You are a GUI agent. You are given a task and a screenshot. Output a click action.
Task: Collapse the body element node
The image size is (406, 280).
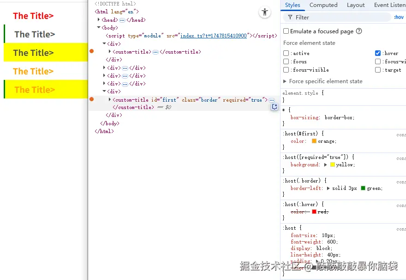(99, 27)
